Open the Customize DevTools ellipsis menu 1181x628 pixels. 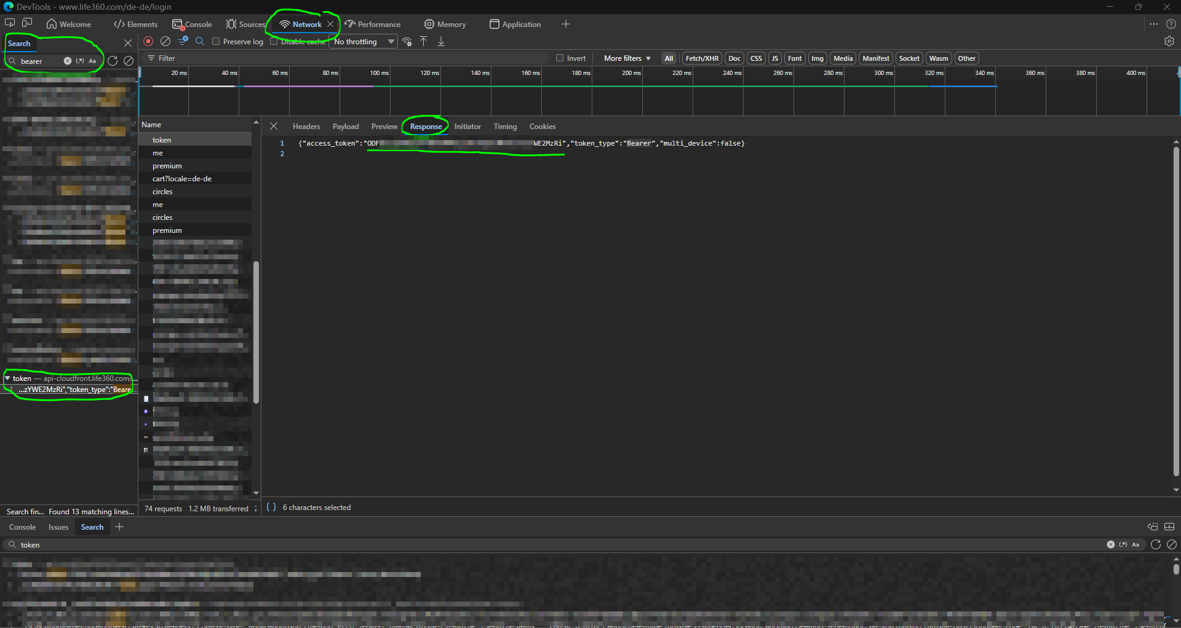[1154, 24]
